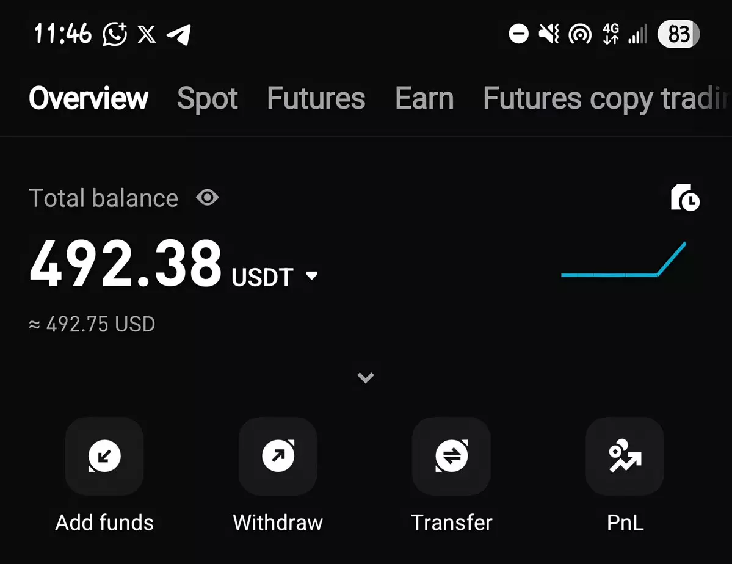Go to the Overview tab
This screenshot has height=564, width=732.
click(89, 98)
